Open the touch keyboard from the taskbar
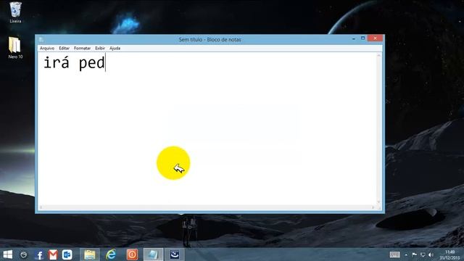Image resolution: width=464 pixels, height=261 pixels. [x=394, y=254]
